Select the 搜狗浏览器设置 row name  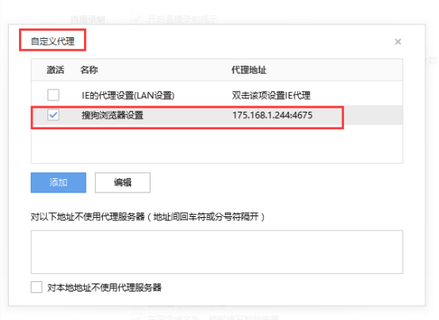click(x=113, y=115)
